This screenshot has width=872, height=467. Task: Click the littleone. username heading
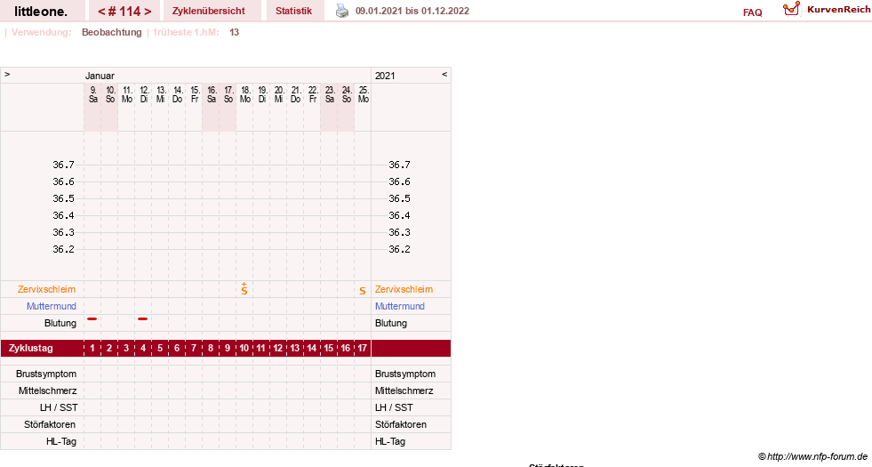tap(41, 11)
